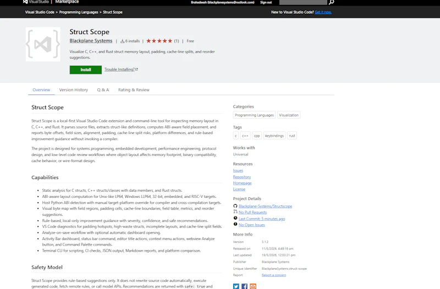Click the search magnifier icon
Screen dimensions: 440x289
pyautogui.click(x=332, y=2)
